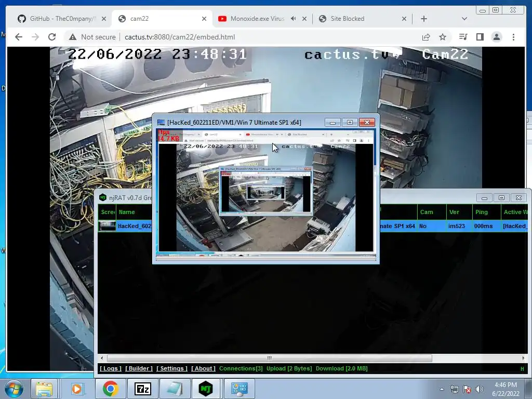Close the Site Blocked tab
532x399 pixels.
coord(404,19)
